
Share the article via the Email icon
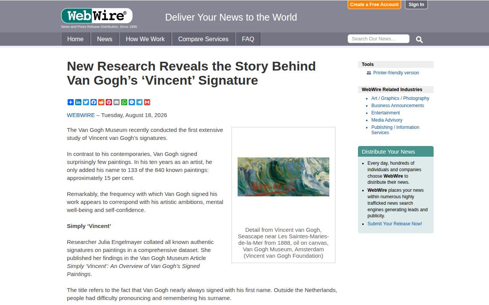(117, 102)
